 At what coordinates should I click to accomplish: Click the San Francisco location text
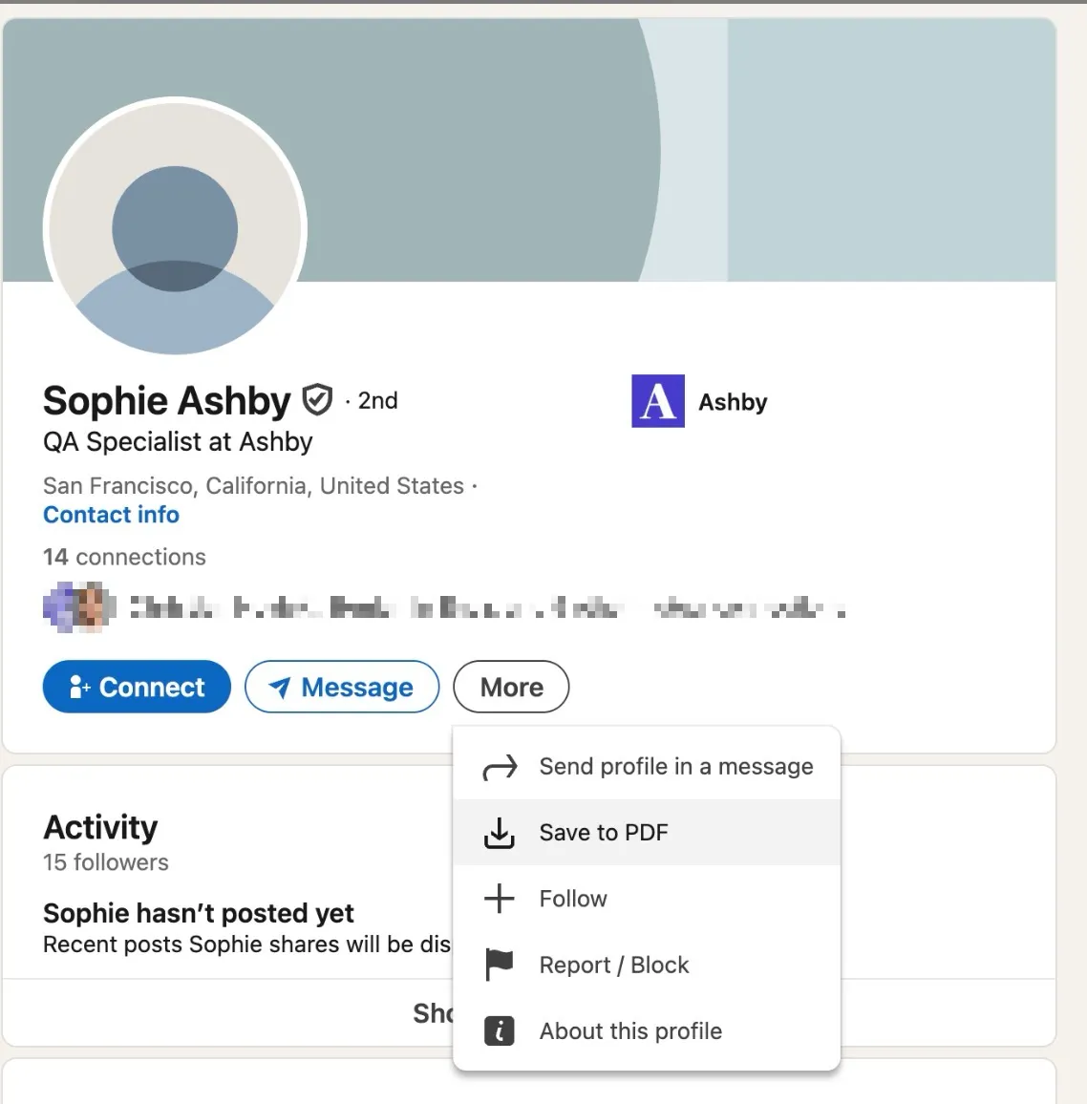click(x=253, y=486)
